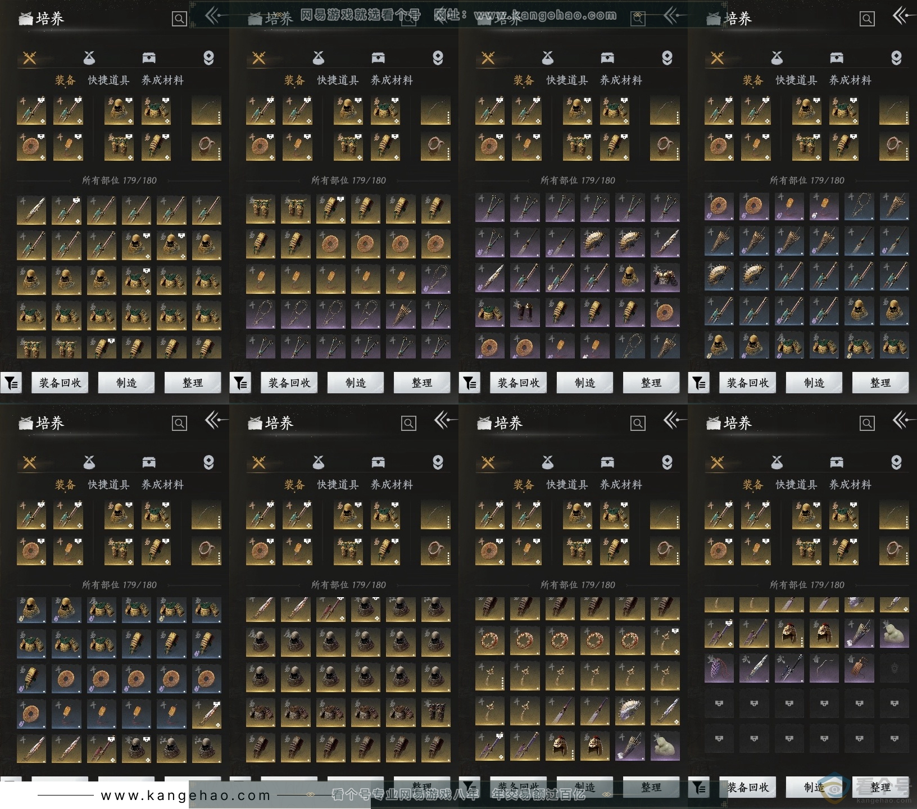Open search in the third bottom-row panel
The width and height of the screenshot is (917, 809).
[x=638, y=424]
